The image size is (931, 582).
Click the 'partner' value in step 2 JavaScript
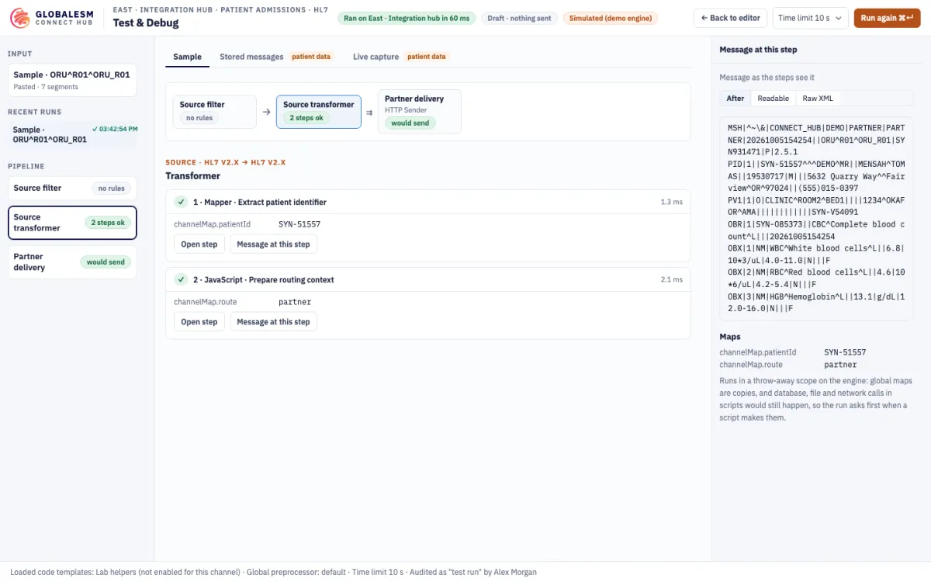(x=295, y=302)
